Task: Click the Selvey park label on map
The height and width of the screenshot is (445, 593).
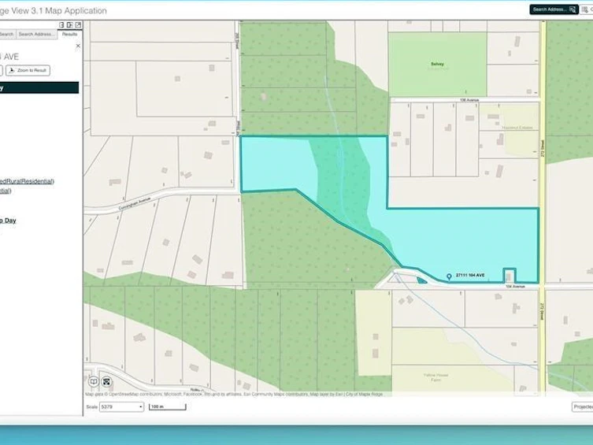Action: 437,65
